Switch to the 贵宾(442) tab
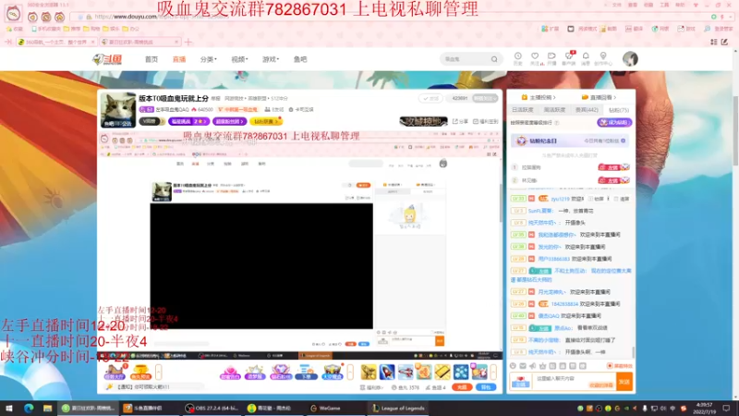Viewport: 739px width, 416px height. pos(587,110)
